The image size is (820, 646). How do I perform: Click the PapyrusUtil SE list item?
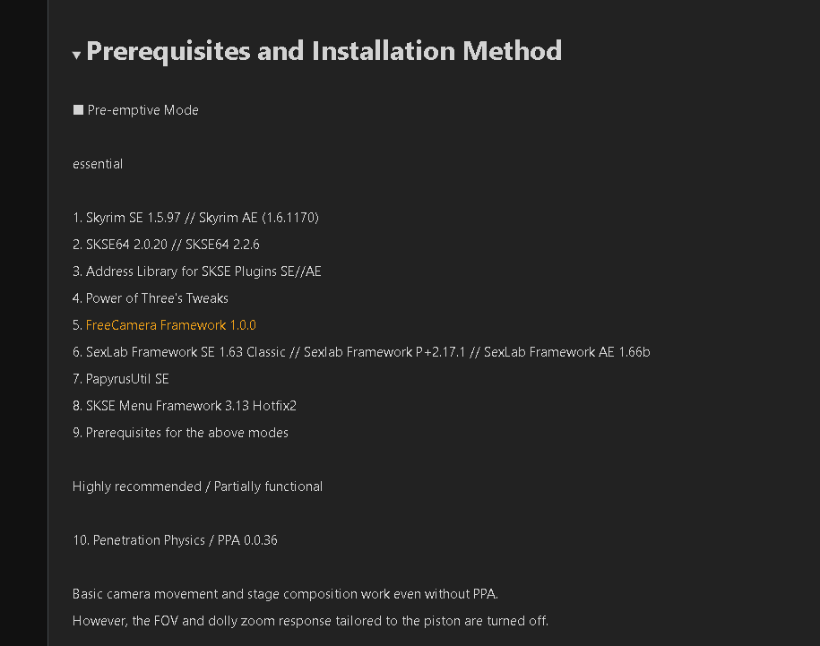(121, 379)
